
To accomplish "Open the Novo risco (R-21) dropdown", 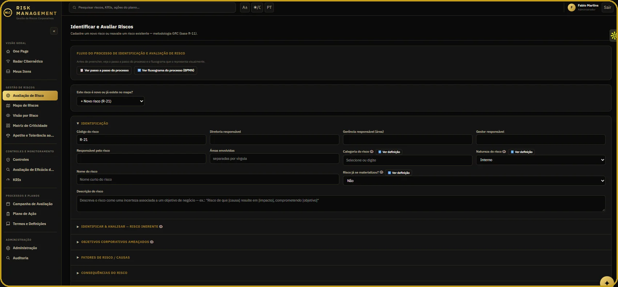I will tap(111, 101).
